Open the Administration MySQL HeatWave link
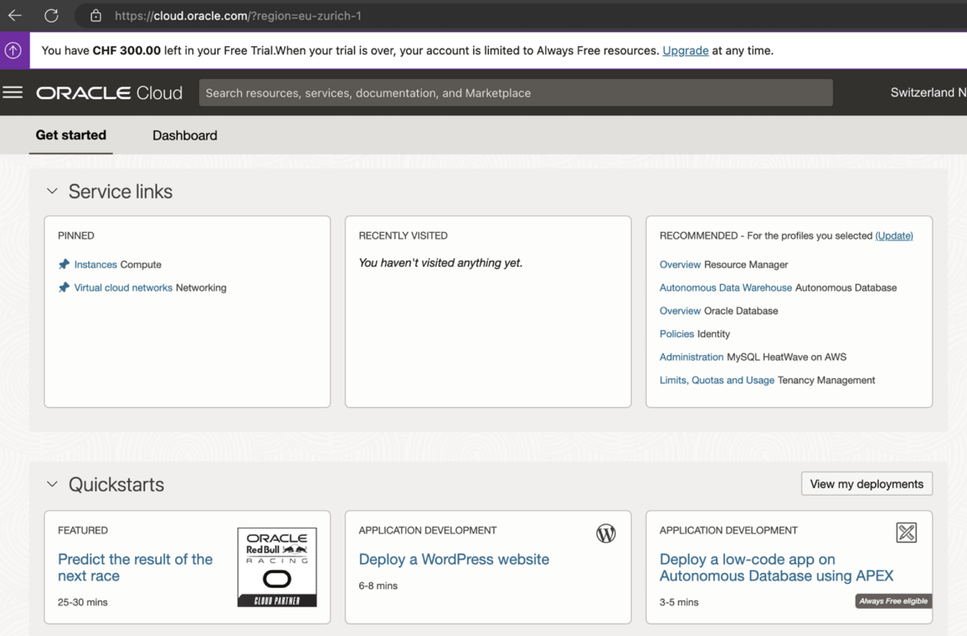967x636 pixels. click(691, 357)
